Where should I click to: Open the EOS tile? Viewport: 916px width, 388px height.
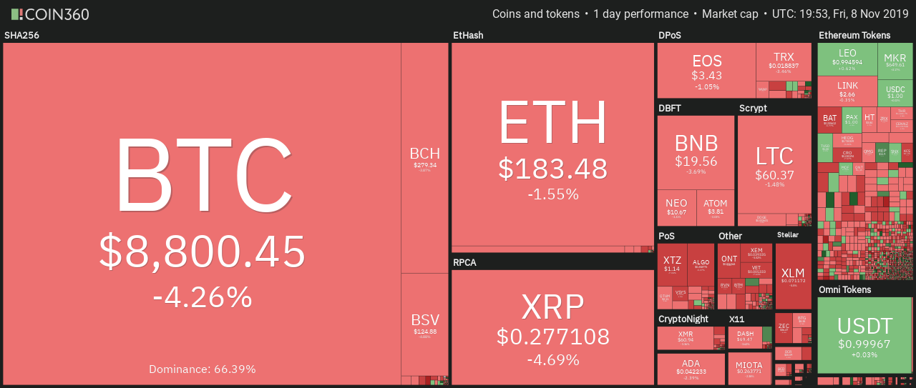[x=707, y=70]
